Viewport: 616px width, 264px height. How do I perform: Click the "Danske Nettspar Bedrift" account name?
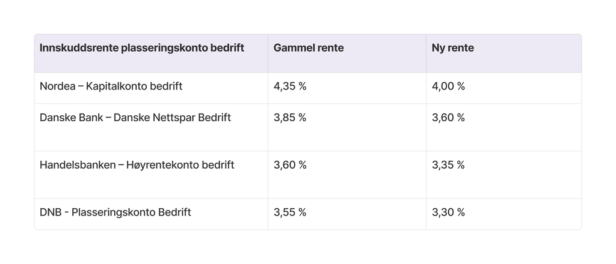pos(172,118)
